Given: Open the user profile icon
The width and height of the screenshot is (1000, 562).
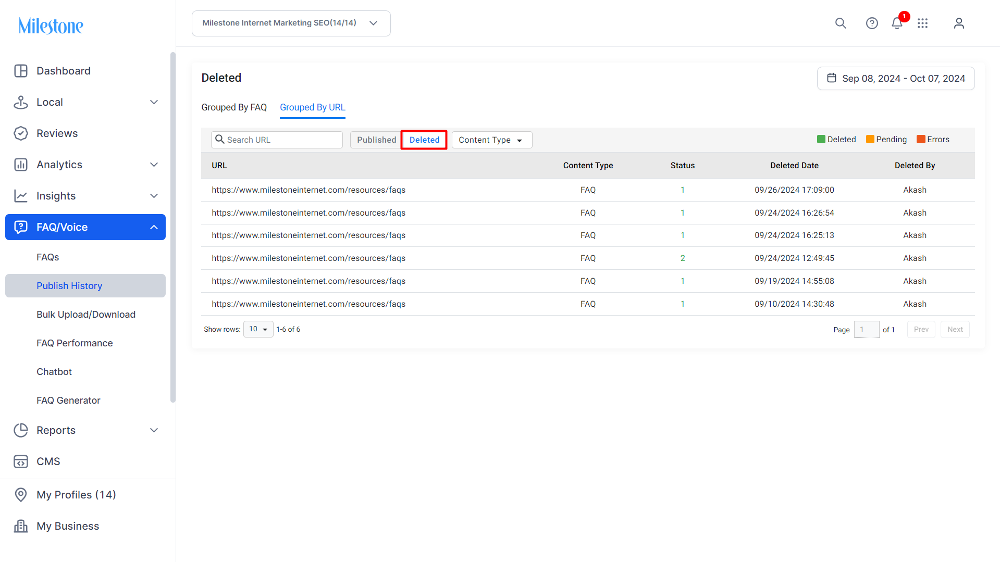Looking at the screenshot, I should point(959,23).
